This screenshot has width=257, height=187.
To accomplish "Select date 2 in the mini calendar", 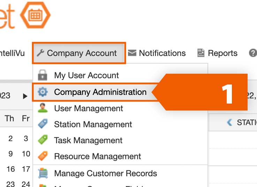I will click(x=10, y=139).
